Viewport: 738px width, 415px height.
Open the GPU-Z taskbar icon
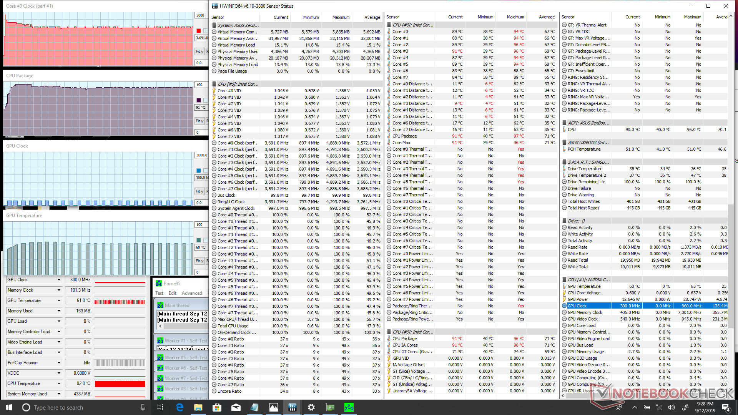pyautogui.click(x=330, y=407)
